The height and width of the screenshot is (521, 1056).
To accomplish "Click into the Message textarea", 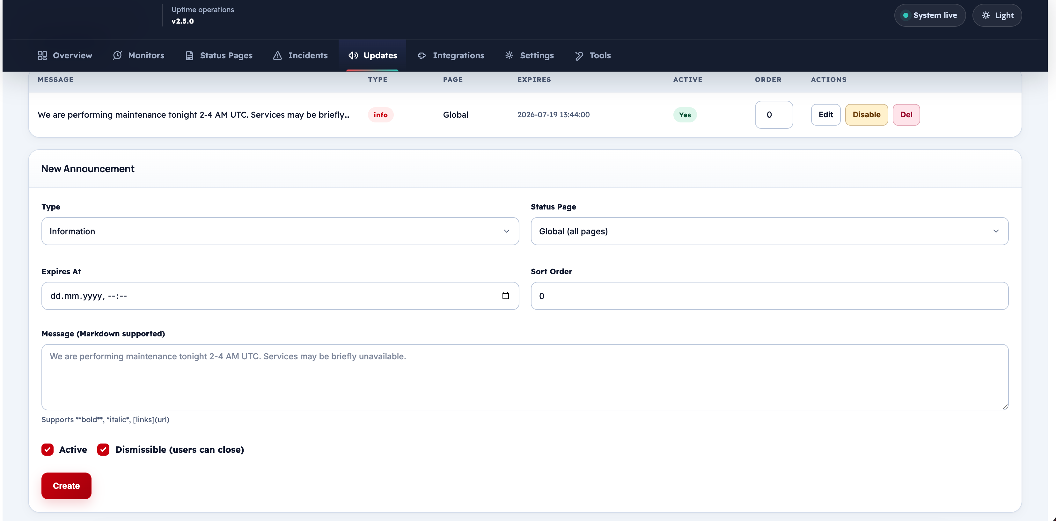I will [525, 377].
